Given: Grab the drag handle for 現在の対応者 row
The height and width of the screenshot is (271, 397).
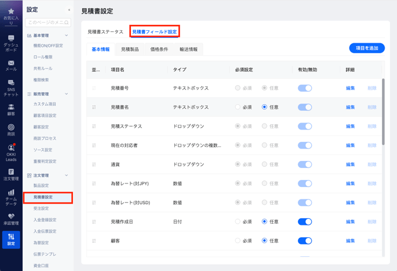Looking at the screenshot, I should (x=94, y=146).
